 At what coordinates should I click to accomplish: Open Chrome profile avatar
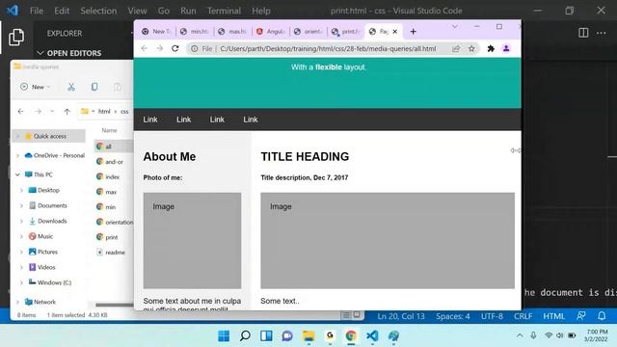point(506,48)
